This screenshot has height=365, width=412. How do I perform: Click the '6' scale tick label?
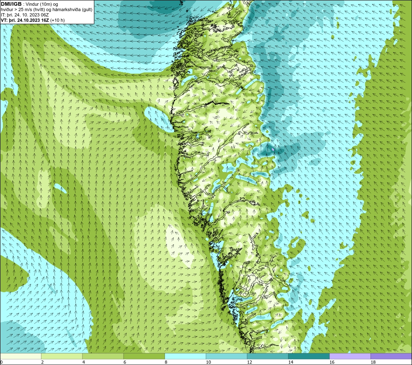(x=125, y=363)
